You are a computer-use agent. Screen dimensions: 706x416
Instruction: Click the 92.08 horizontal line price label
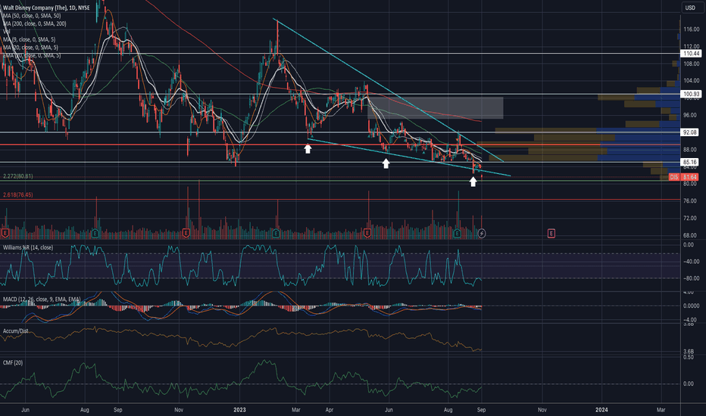691,132
